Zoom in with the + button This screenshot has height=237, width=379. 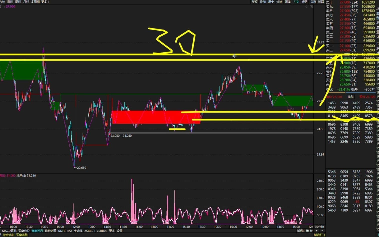tap(316, 231)
